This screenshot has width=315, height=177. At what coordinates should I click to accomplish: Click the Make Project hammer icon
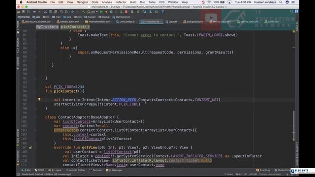(x=84, y=12)
